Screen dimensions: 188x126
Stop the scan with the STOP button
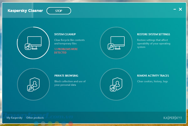coord(59,11)
